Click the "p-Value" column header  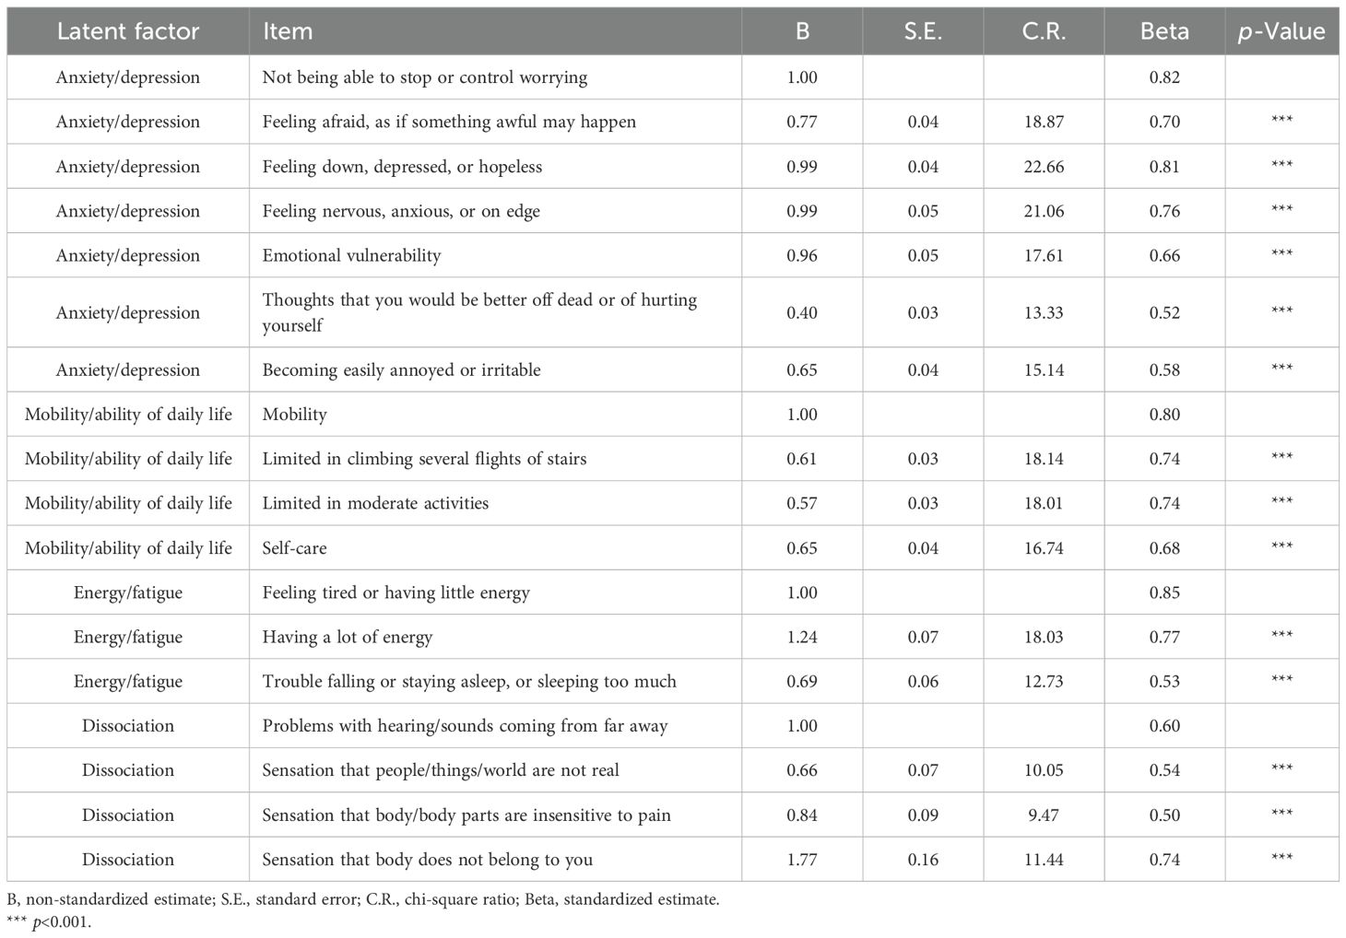(x=1281, y=31)
